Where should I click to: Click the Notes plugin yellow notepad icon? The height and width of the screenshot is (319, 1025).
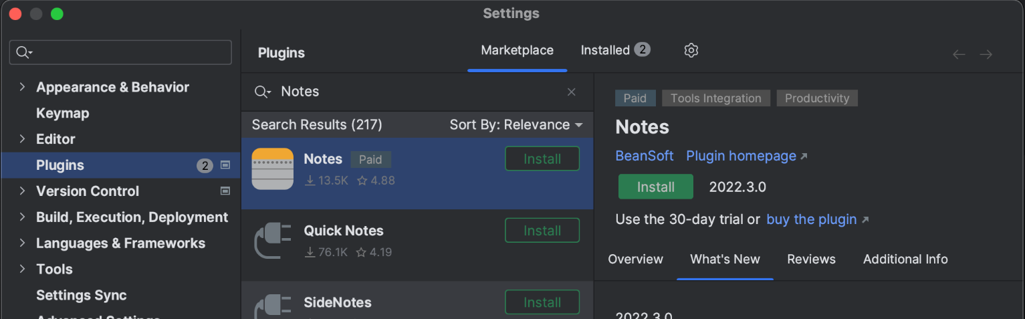tap(273, 169)
